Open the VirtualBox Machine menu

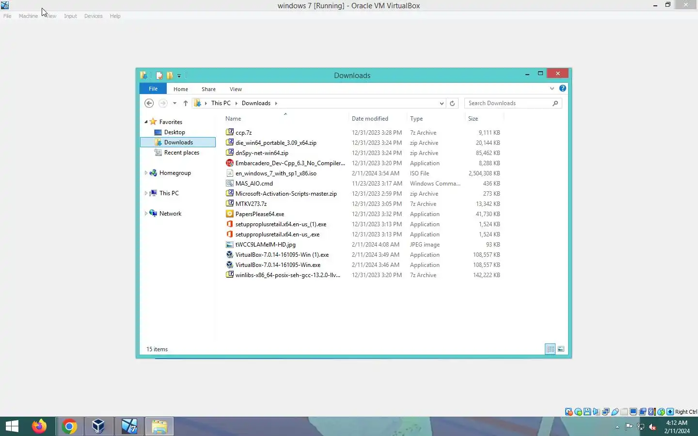point(28,16)
